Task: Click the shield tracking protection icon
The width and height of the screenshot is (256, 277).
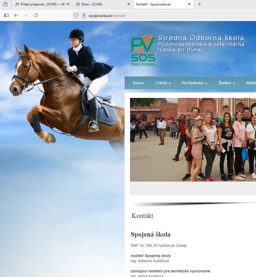Action: coord(76,16)
